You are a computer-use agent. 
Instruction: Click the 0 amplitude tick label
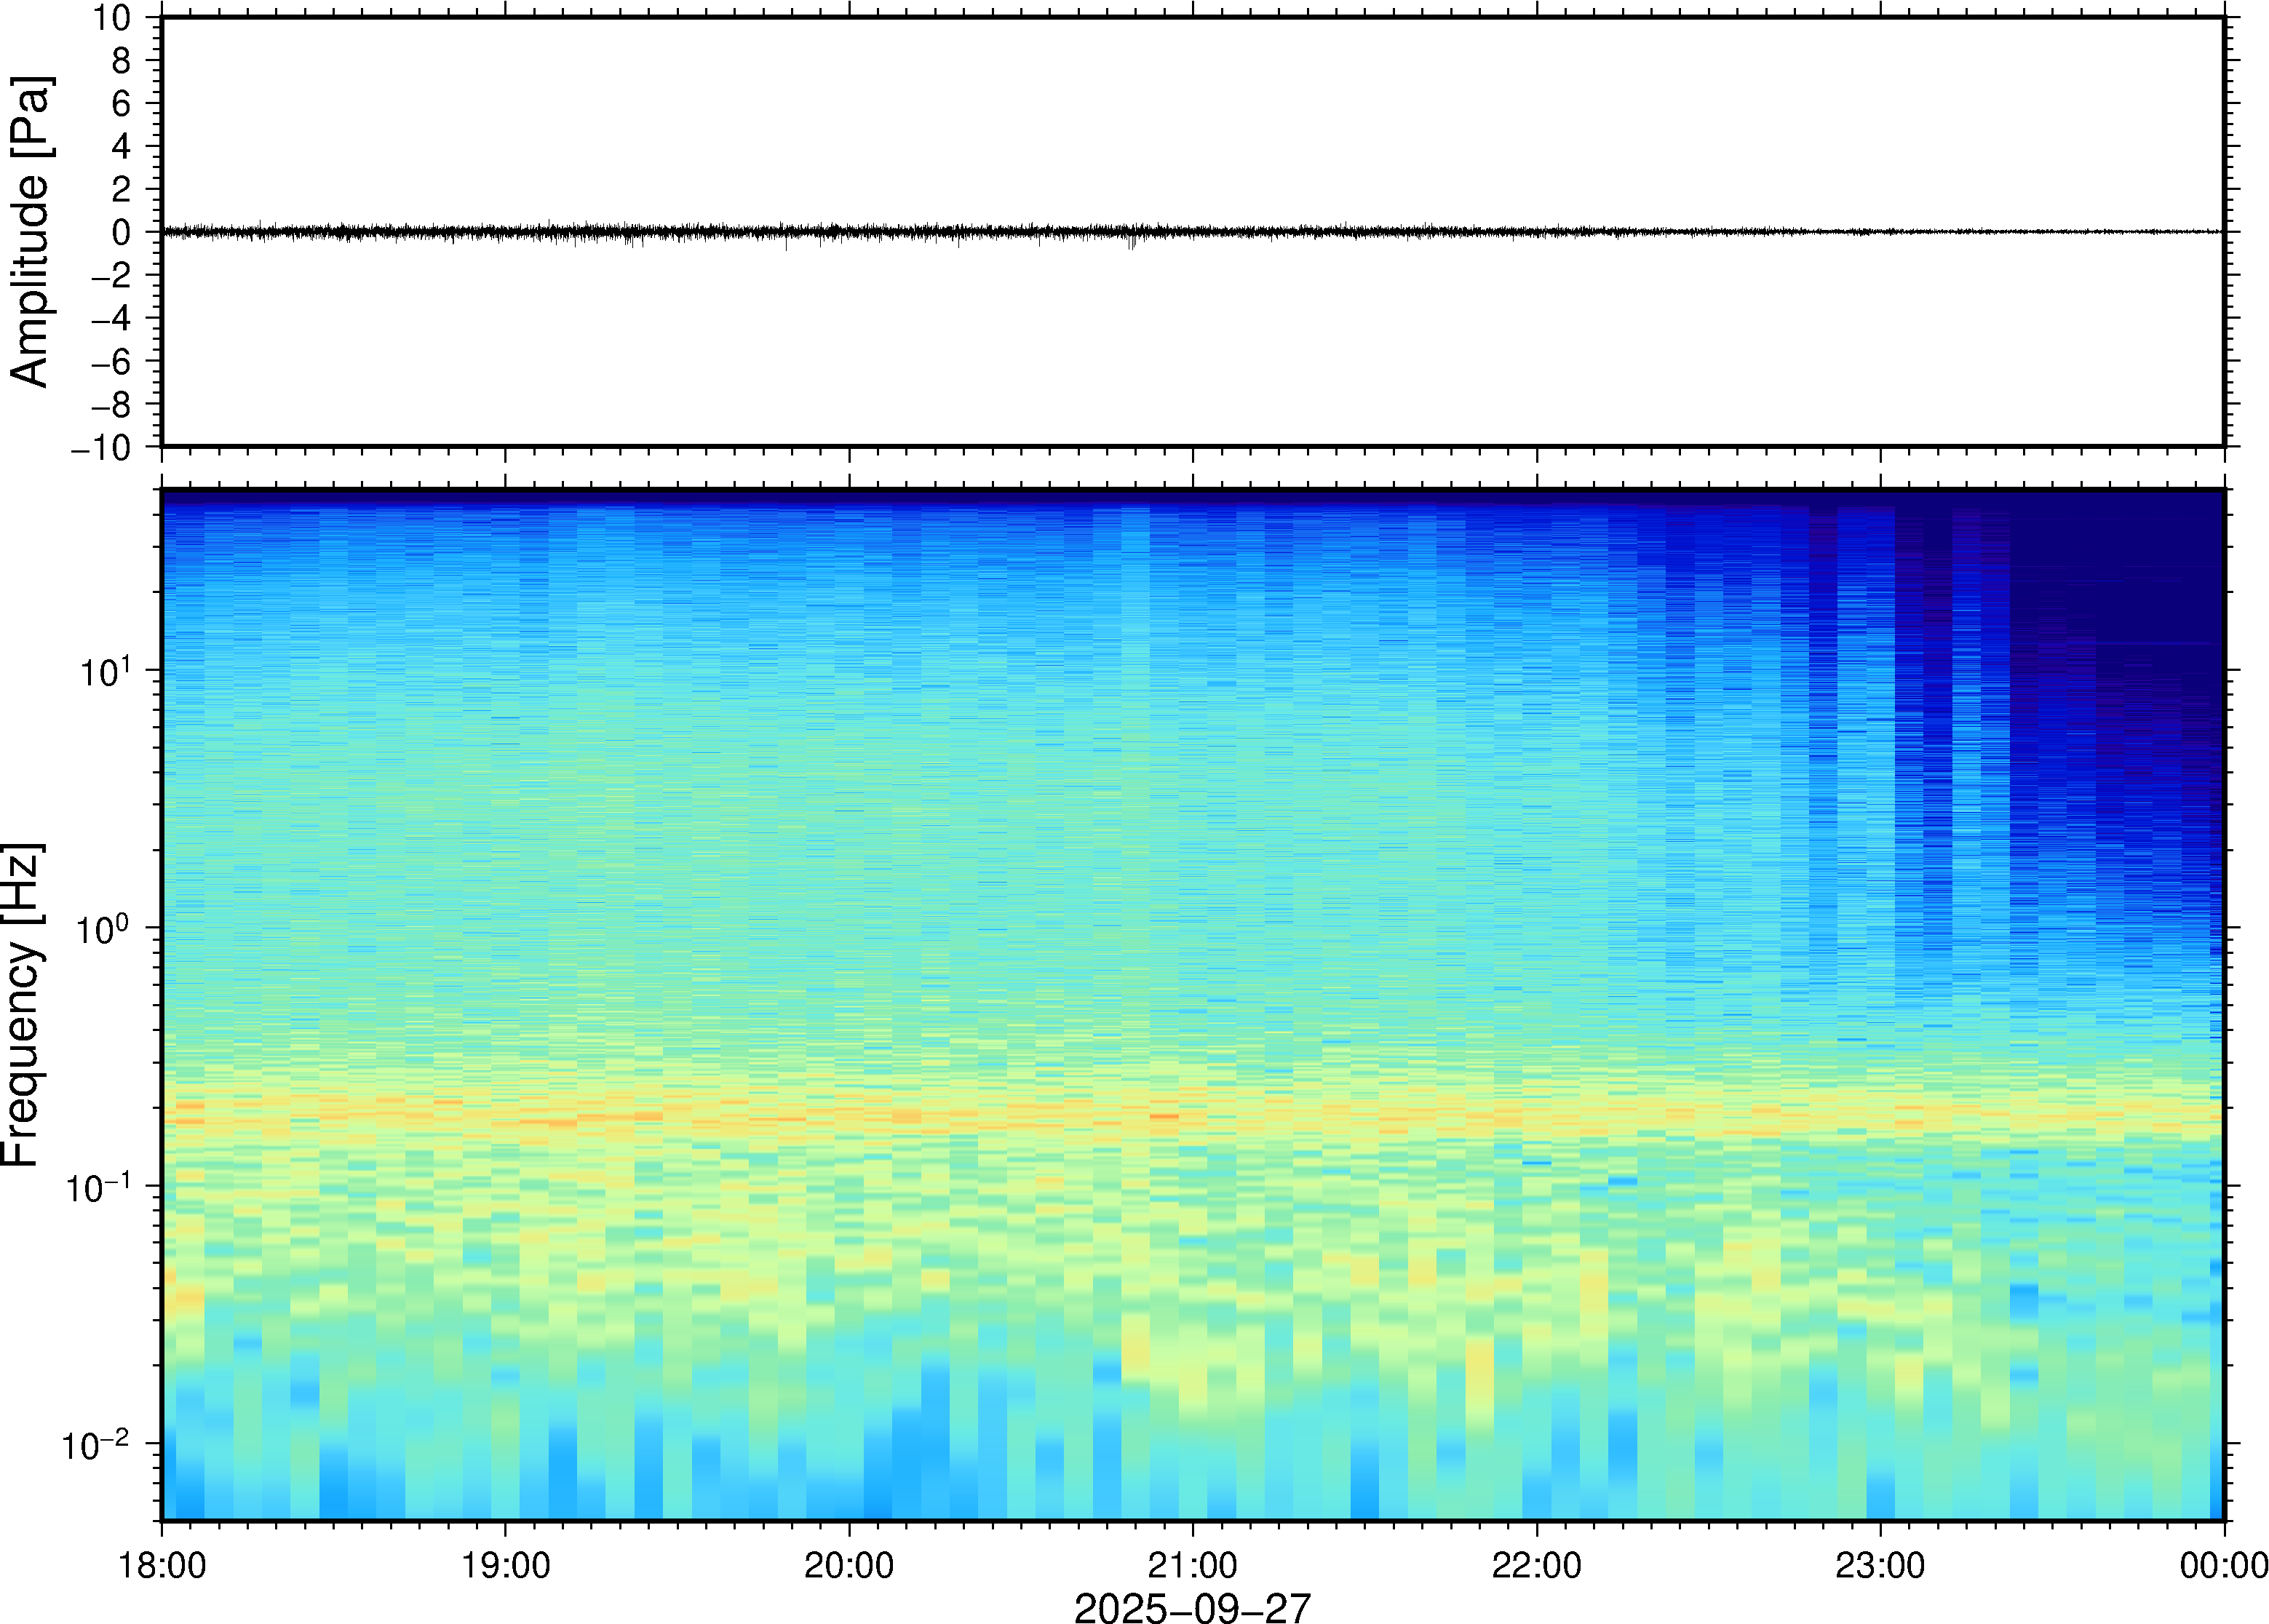121,233
